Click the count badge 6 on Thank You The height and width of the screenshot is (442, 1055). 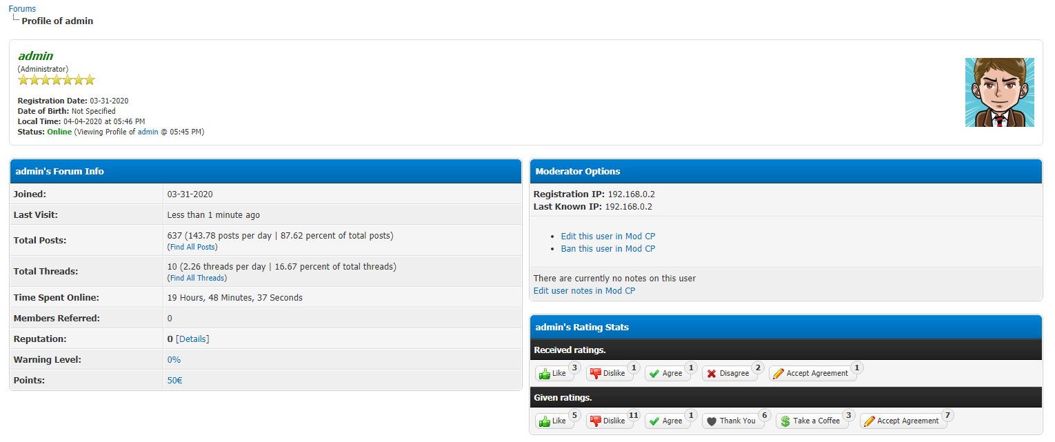[x=763, y=416]
